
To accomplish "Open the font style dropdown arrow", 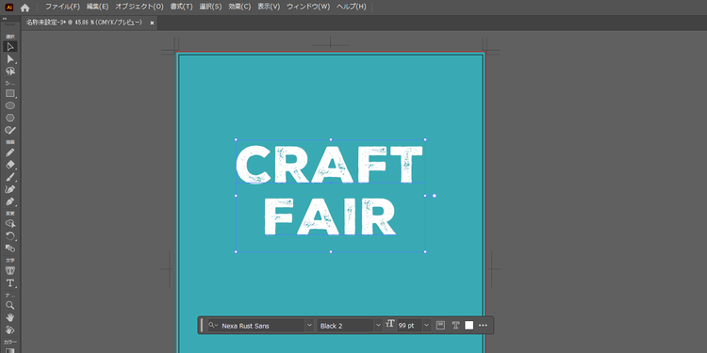I will click(378, 326).
